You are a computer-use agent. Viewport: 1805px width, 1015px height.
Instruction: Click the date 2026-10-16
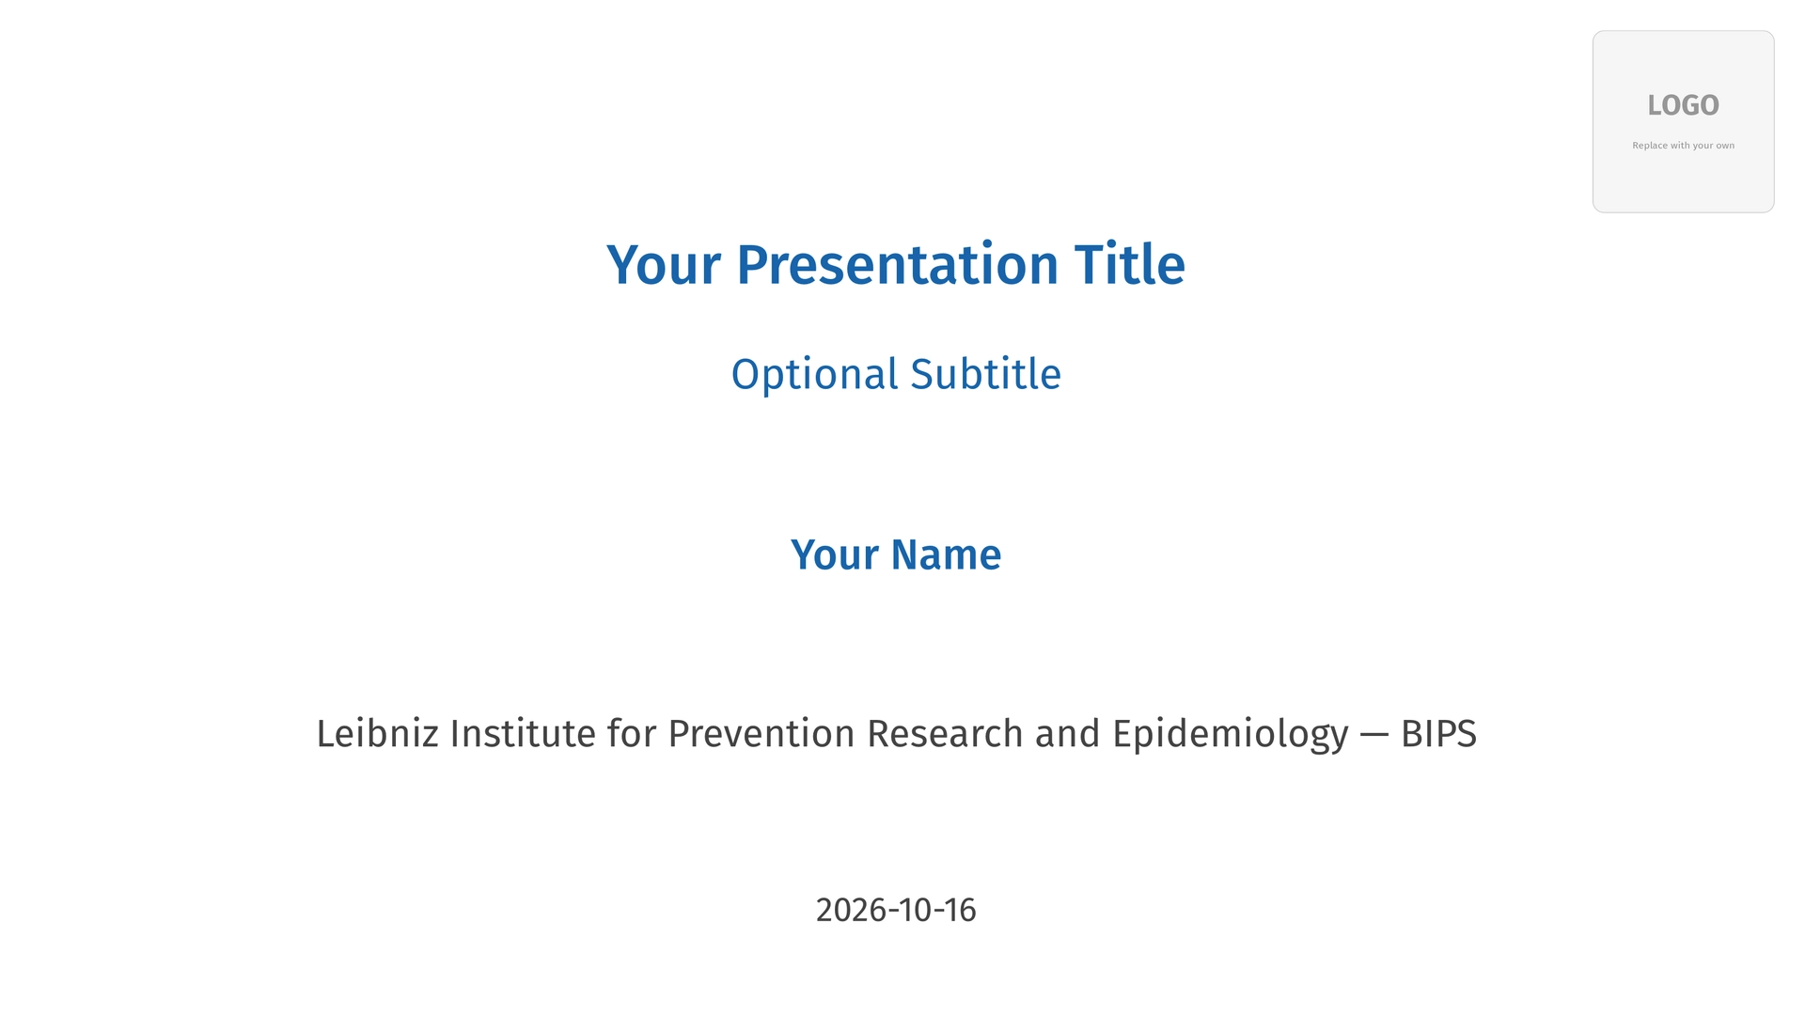[x=896, y=910]
